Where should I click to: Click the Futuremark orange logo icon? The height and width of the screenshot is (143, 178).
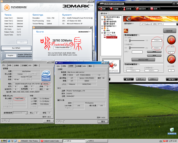pos(7,8)
